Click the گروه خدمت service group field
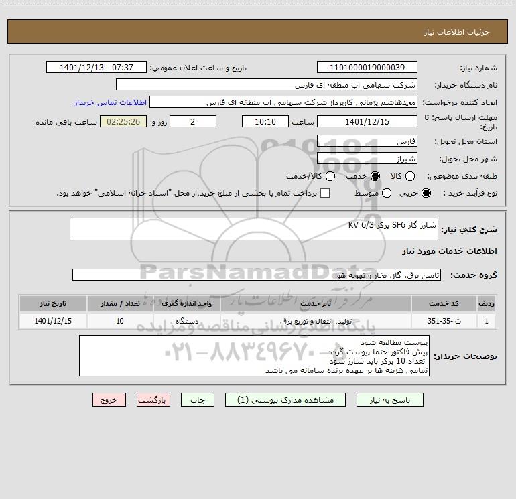The image size is (516, 499). click(257, 275)
